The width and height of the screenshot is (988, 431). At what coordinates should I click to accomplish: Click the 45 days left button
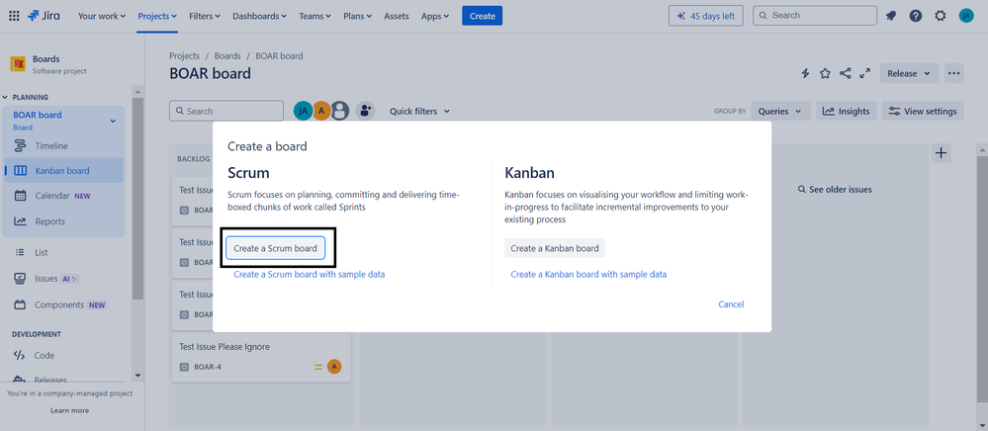point(706,16)
